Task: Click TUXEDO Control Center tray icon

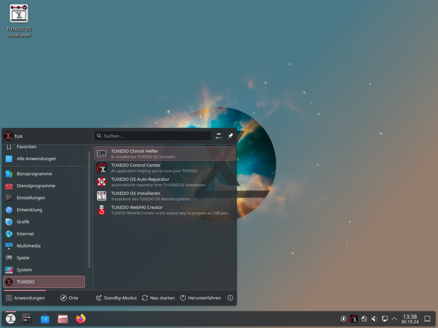Action: (354, 319)
